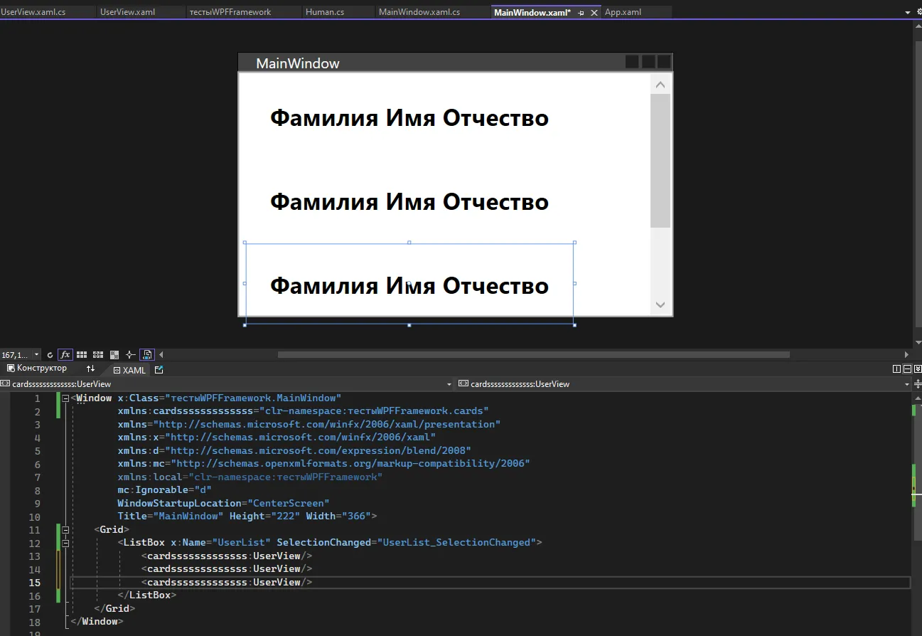The width and height of the screenshot is (922, 636).
Task: Click the designer ListBox scroll up arrow
Action: click(x=660, y=85)
